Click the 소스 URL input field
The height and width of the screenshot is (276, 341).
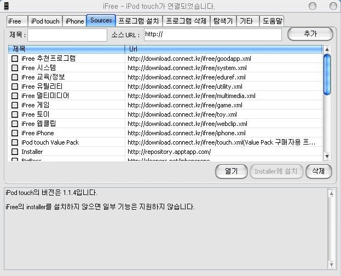pyautogui.click(x=213, y=35)
